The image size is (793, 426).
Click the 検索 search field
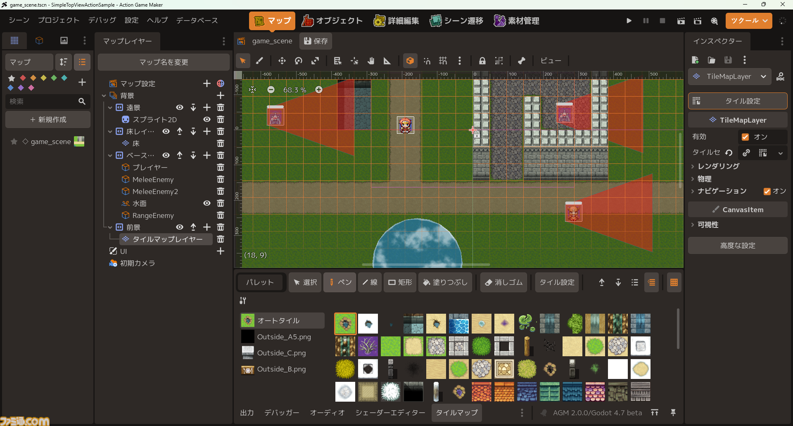click(48, 101)
